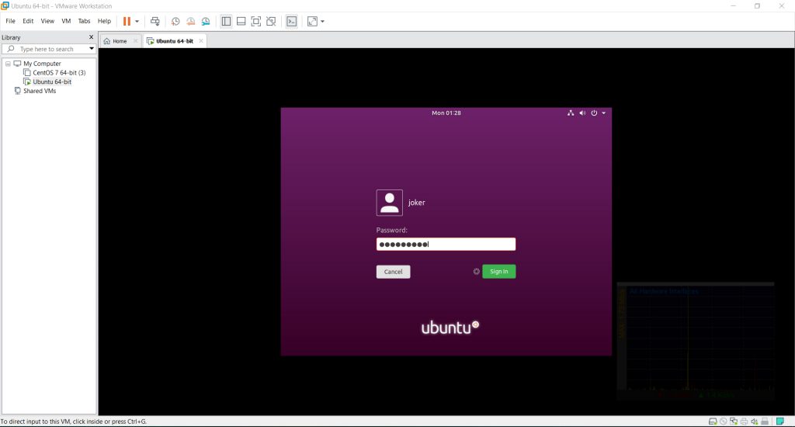The height and width of the screenshot is (427, 795).
Task: Click the VMware Workstation title bar icon
Action: point(5,5)
